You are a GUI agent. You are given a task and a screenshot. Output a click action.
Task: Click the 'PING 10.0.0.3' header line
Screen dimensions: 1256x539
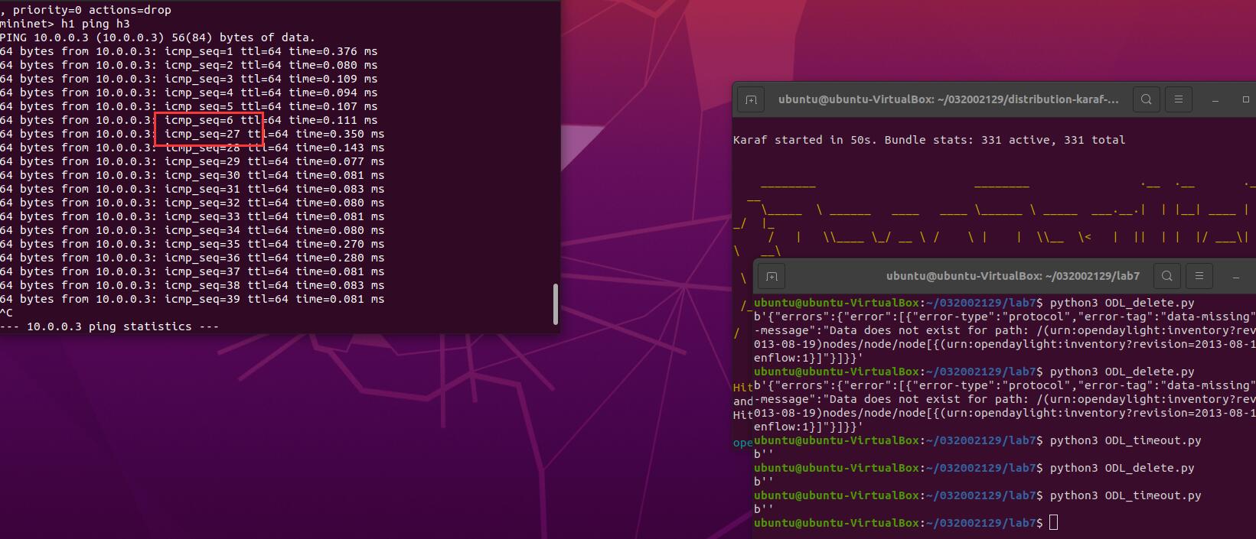158,37
